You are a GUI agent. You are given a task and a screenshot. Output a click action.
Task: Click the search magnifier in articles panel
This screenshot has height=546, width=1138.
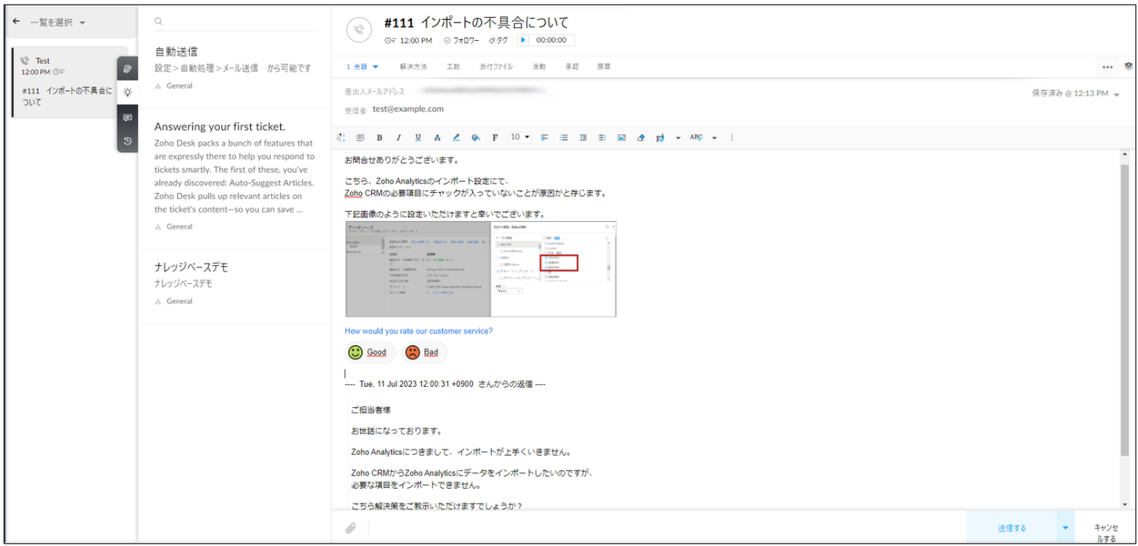(x=158, y=22)
